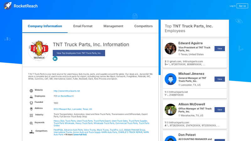The height and width of the screenshot is (141, 251).
Task: Open the Mack Trucks competitor link
Action: point(103,130)
